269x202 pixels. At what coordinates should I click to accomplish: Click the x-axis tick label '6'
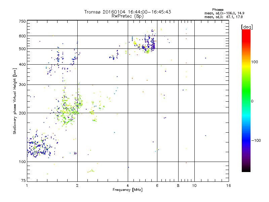[157, 186]
